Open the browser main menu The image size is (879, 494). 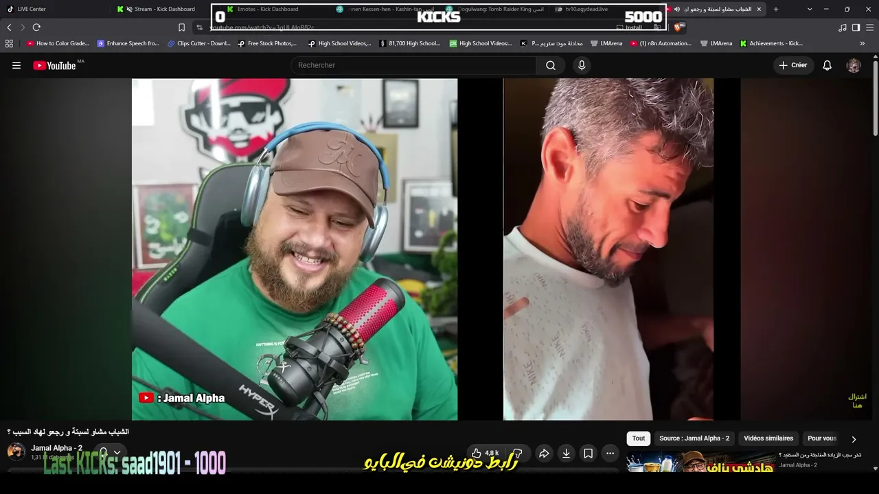869,27
